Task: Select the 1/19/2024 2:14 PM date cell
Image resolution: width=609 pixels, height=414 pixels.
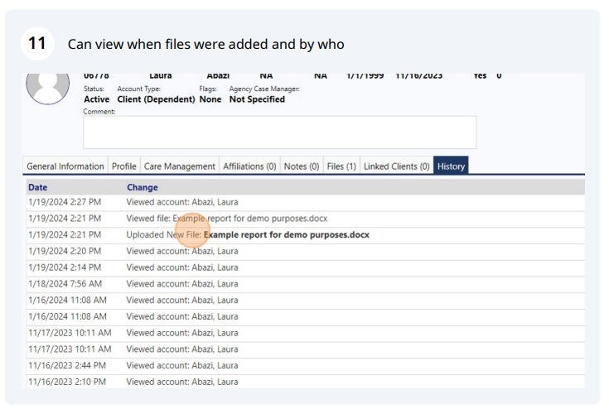Action: point(65,267)
